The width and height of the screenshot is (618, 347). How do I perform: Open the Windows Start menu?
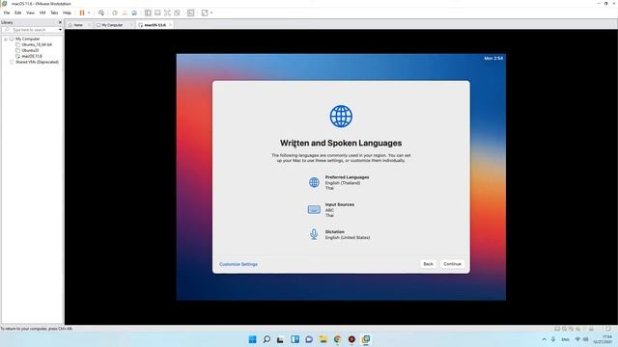[x=253, y=339]
